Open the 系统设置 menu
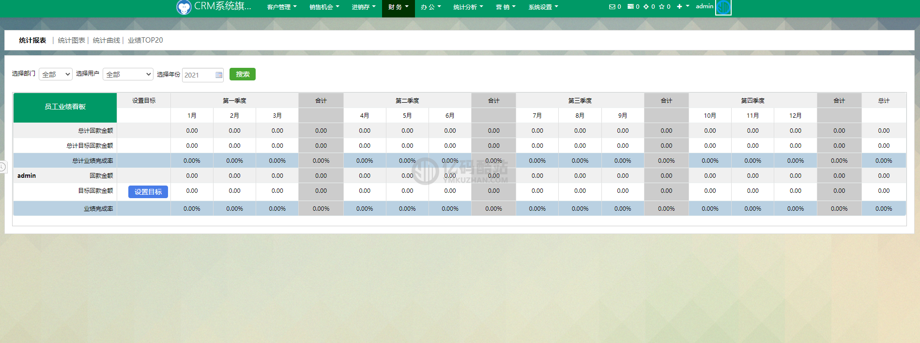The height and width of the screenshot is (343, 920). point(543,7)
